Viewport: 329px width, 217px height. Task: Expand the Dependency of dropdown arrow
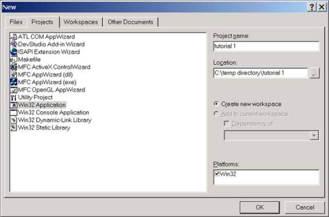[x=314, y=136]
